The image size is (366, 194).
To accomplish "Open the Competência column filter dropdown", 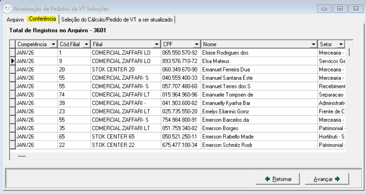I will [53, 44].
